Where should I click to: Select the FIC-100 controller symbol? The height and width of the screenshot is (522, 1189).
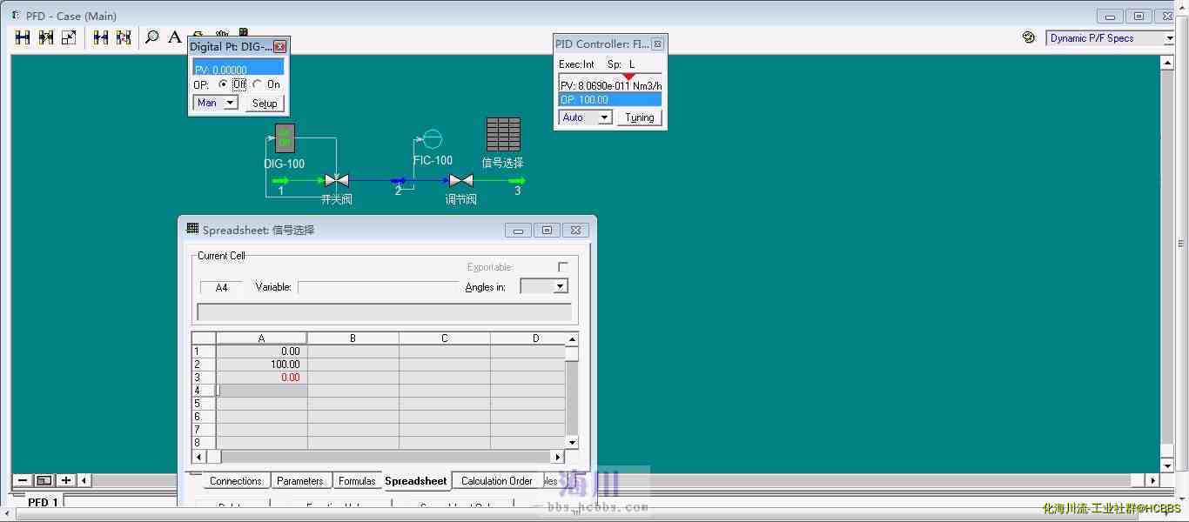click(433, 139)
